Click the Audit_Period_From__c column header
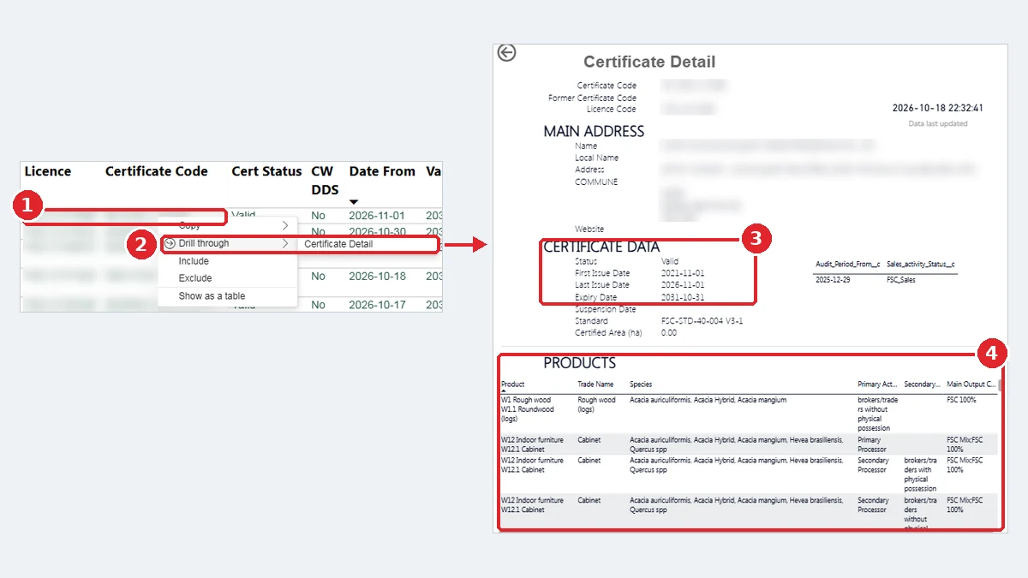1028x578 pixels. [847, 265]
